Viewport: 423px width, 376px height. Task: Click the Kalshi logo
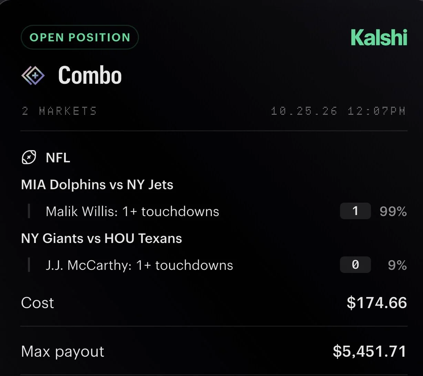click(x=379, y=38)
